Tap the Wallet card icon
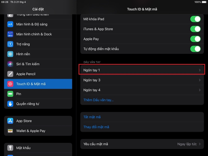The height and width of the screenshot is (156, 208). tap(10, 131)
